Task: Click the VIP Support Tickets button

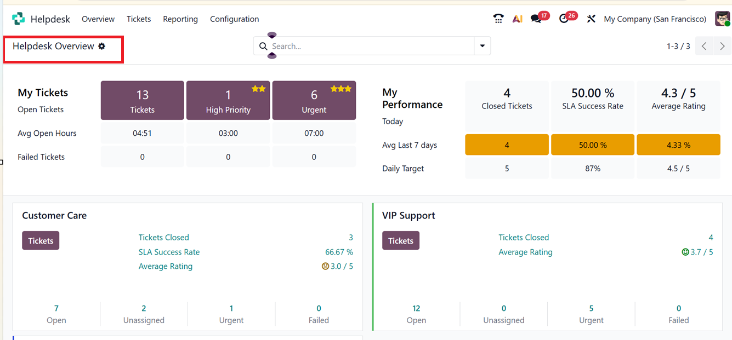Action: [x=401, y=241]
